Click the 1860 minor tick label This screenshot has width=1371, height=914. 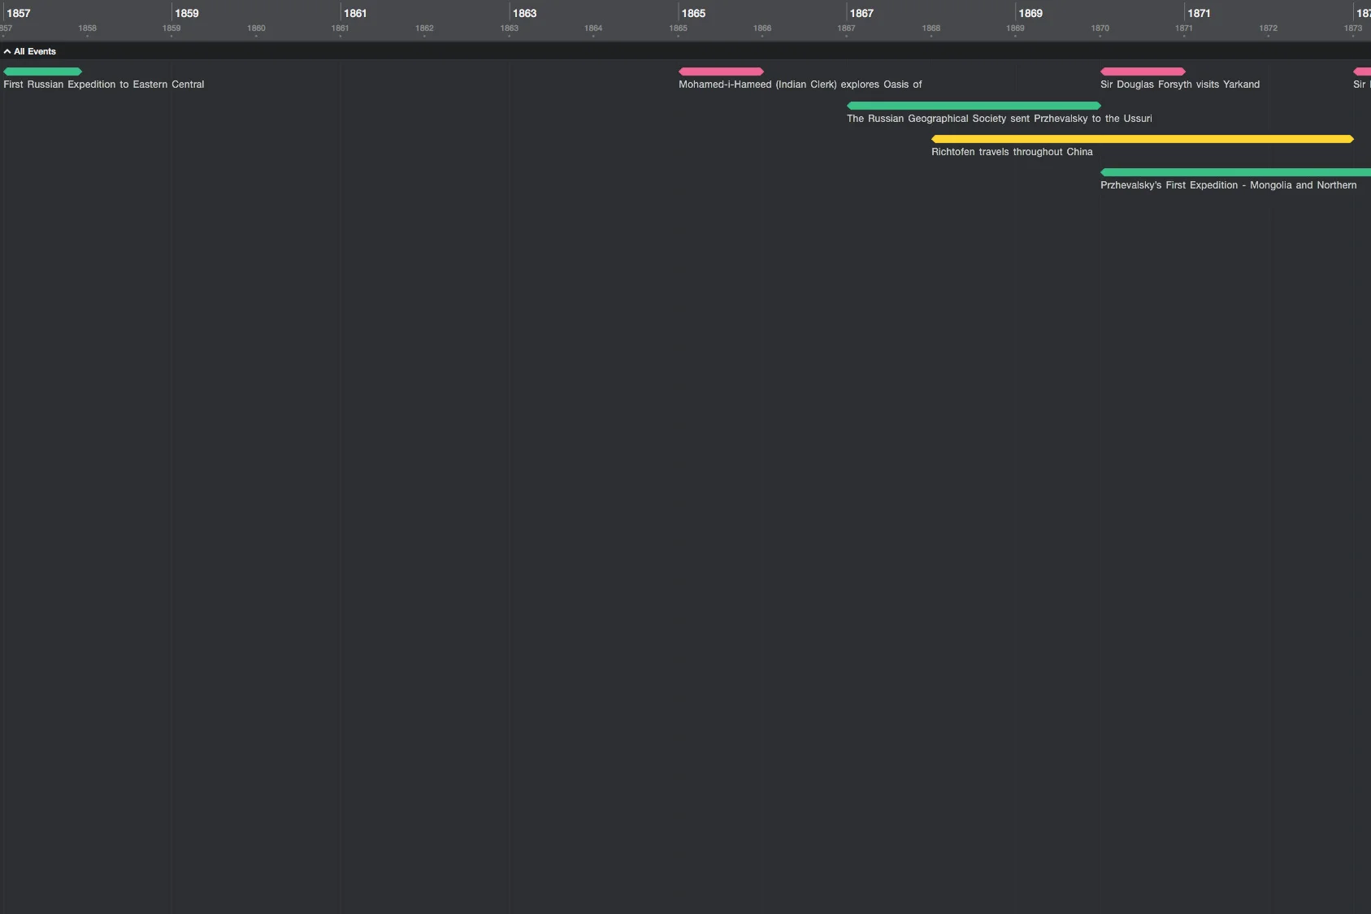[256, 28]
